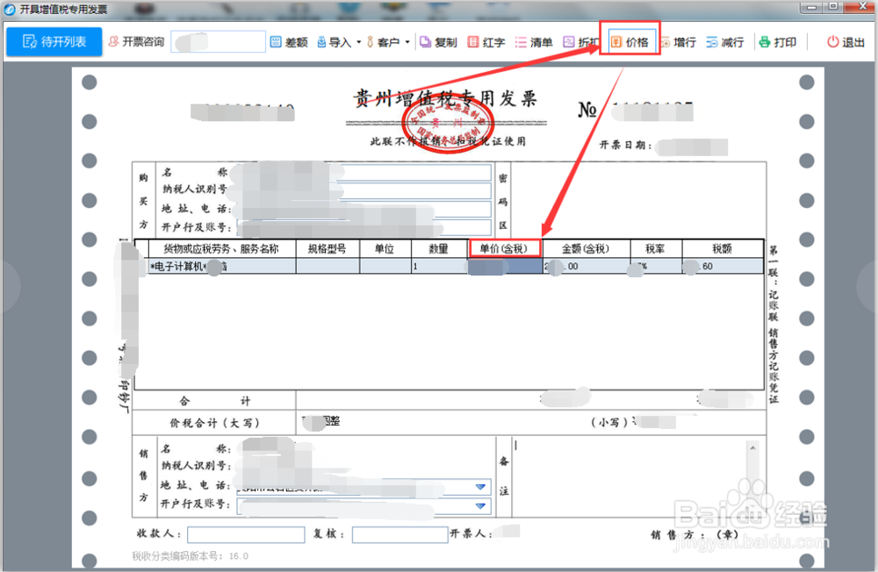Screen dimensions: 878x572
Task: Click the 客户 (Customer) toolbar icon
Action: 385,40
